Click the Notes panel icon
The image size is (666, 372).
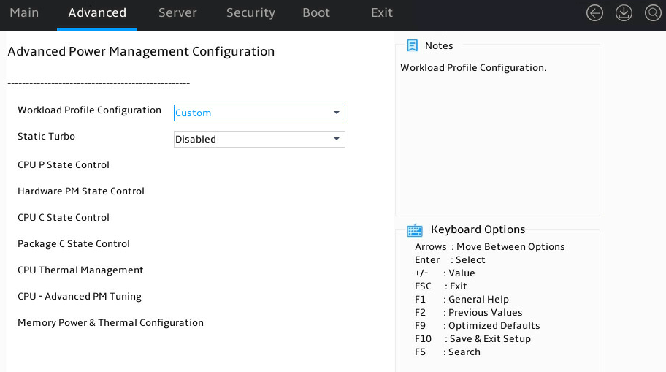tap(412, 45)
